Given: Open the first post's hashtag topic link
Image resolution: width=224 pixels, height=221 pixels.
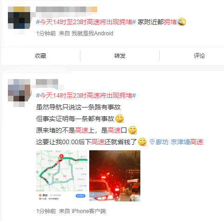Looking at the screenshot, I should [x=86, y=22].
